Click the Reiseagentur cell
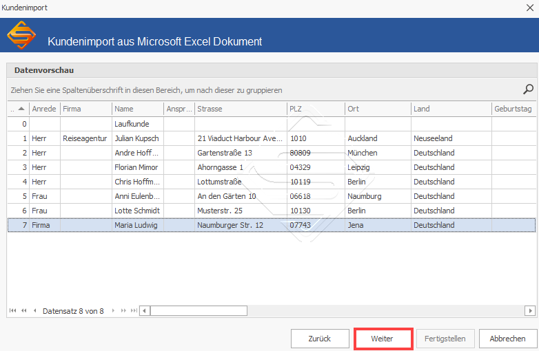 click(86, 138)
